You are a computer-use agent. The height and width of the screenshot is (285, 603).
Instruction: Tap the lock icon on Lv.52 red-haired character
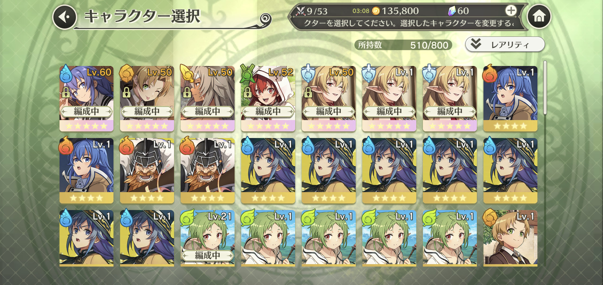pyautogui.click(x=247, y=92)
